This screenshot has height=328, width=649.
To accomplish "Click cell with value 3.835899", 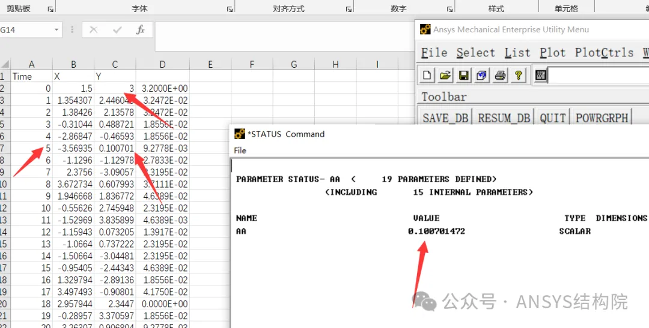I will [115, 220].
